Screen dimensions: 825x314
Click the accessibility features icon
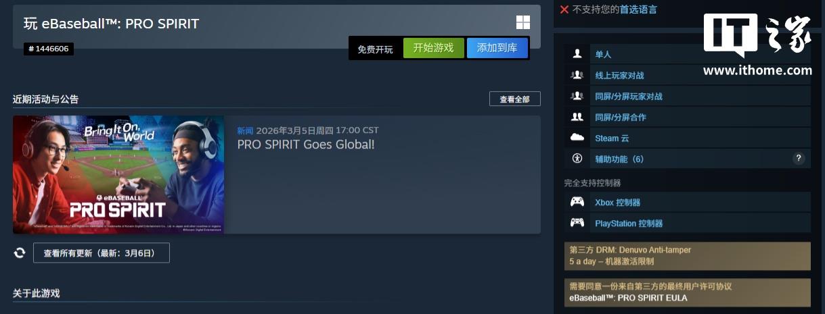(x=577, y=159)
